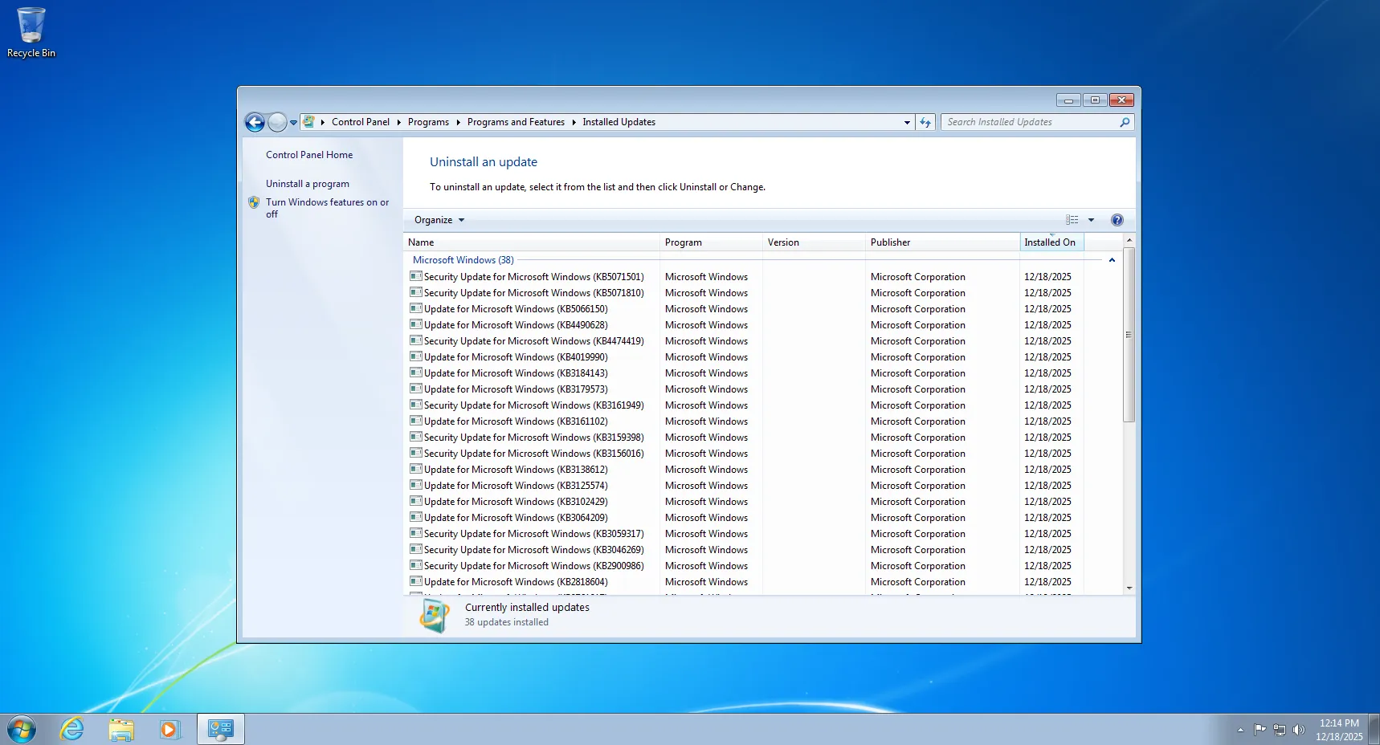Change view using the view icon

(x=1072, y=220)
